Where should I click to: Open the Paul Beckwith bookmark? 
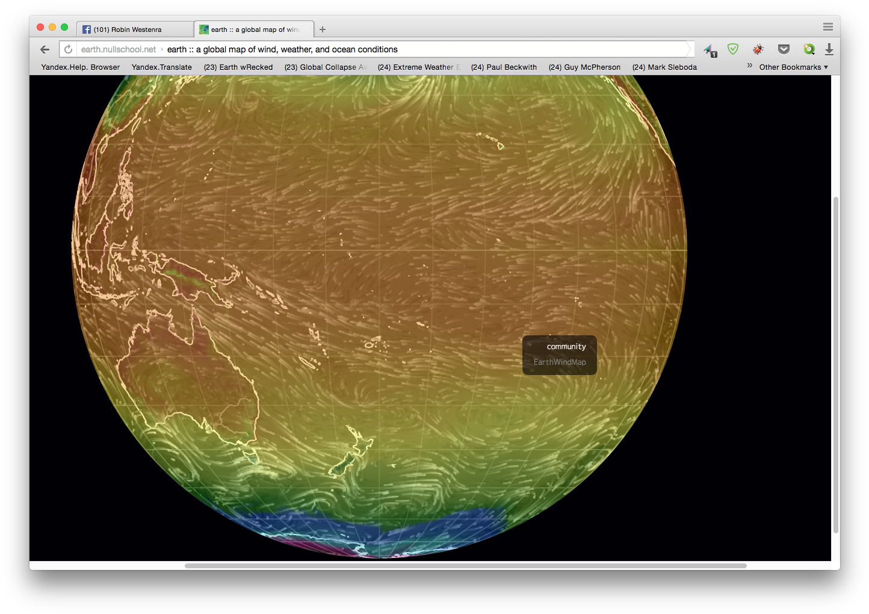point(504,67)
